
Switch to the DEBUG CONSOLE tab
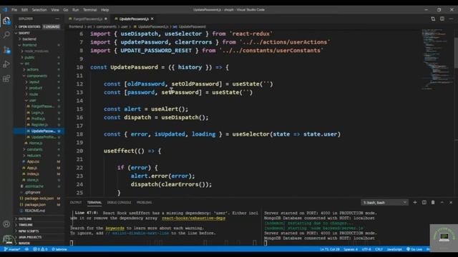pos(119,203)
